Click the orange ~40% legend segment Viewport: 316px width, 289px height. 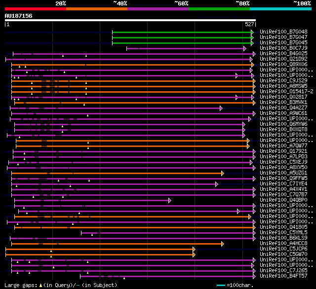[97, 9]
